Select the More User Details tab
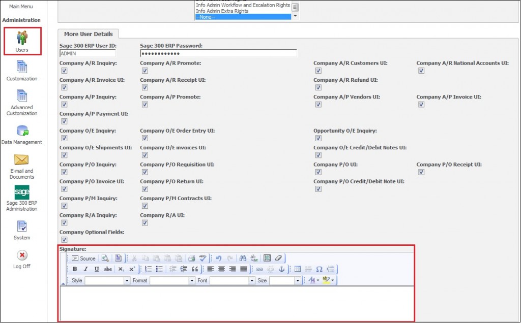The image size is (521, 323). (x=88, y=34)
